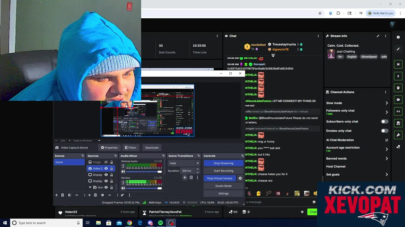Mute Mic/Aux speaker icon
Image resolution: width=405 pixels, height=227 pixels.
(x=123, y=188)
